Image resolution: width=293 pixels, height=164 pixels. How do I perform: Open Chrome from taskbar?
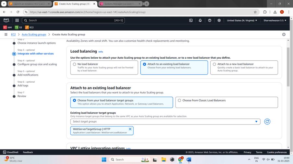[x=180, y=159]
